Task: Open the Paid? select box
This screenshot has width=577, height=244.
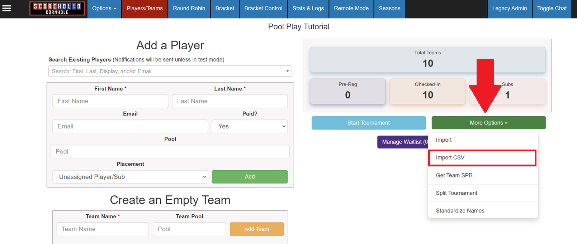Action: pyautogui.click(x=250, y=126)
